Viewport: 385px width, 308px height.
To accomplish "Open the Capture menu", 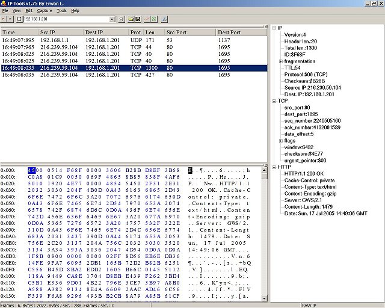I will click(x=44, y=11).
